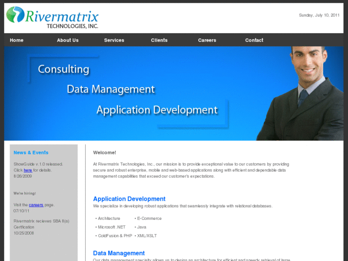Navigate to the Contact page
This screenshot has width=348, height=261.
pos(254,40)
